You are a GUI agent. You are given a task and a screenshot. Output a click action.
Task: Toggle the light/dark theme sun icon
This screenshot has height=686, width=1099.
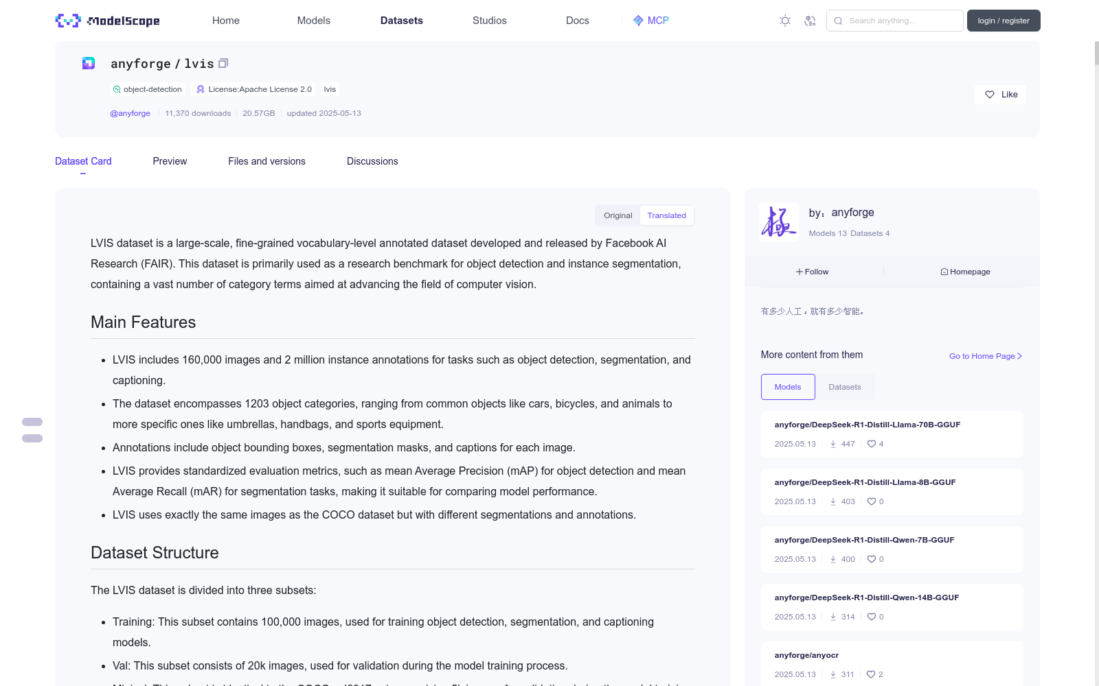(785, 21)
